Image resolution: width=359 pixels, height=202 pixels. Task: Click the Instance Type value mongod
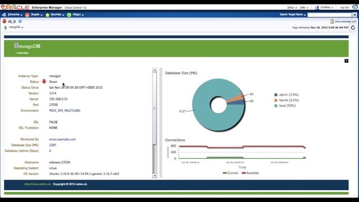55,76
